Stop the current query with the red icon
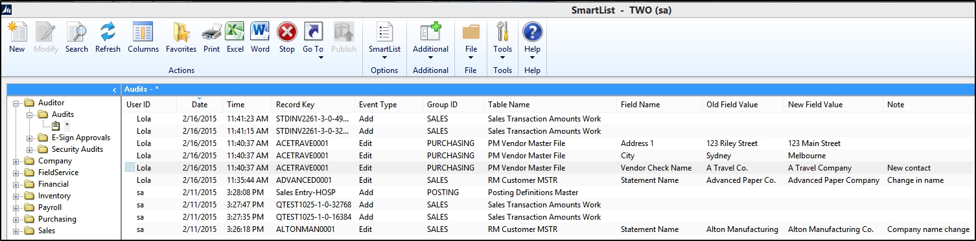The width and height of the screenshot is (976, 241). pyautogui.click(x=286, y=32)
